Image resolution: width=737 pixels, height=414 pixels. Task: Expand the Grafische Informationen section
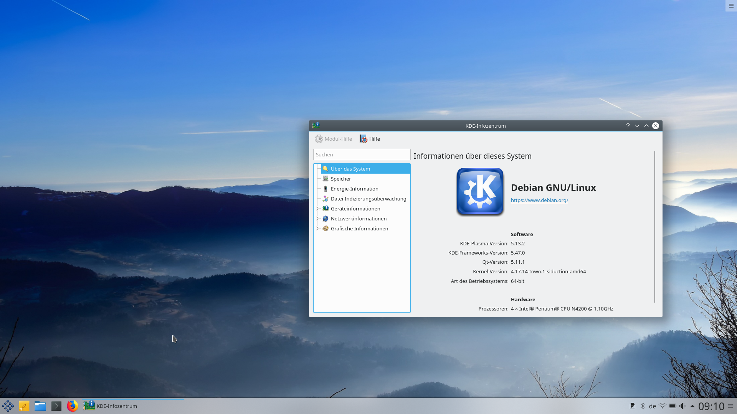[317, 228]
